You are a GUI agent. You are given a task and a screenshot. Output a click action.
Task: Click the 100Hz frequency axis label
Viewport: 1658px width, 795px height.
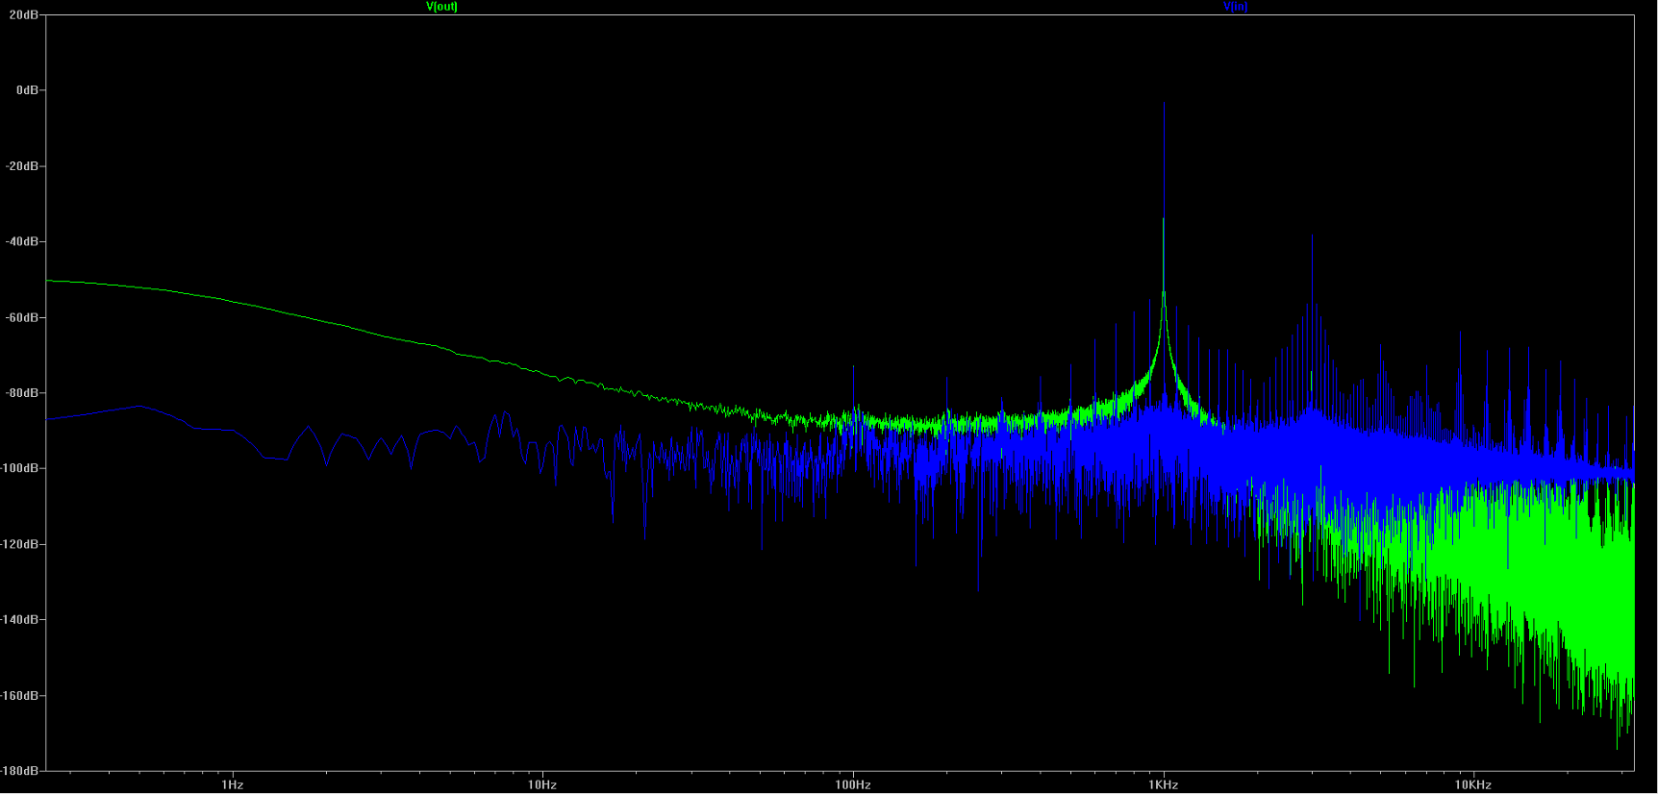click(853, 785)
